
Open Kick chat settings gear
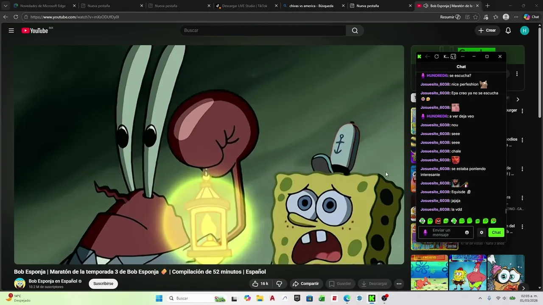481,233
